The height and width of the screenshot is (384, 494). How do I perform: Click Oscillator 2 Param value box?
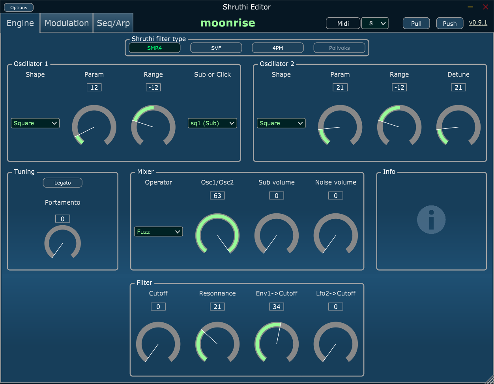(340, 87)
